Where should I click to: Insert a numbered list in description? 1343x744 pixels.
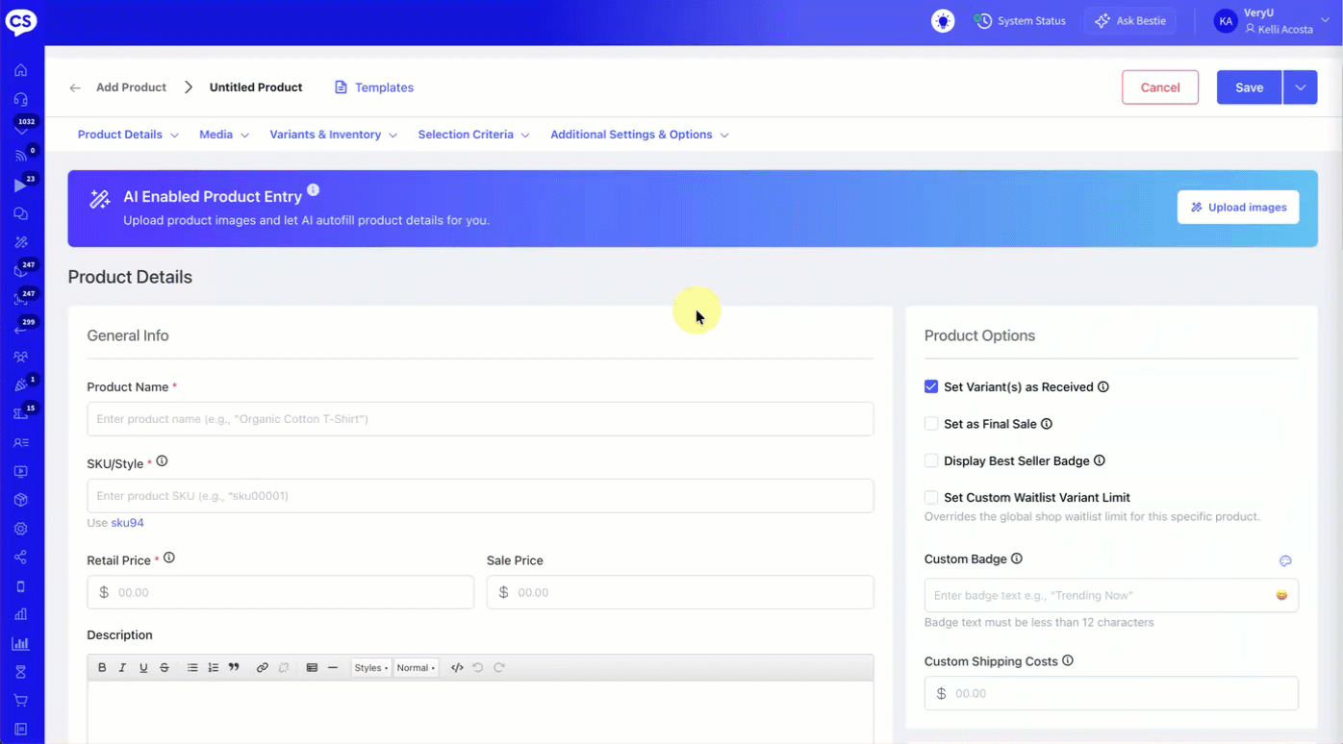214,668
